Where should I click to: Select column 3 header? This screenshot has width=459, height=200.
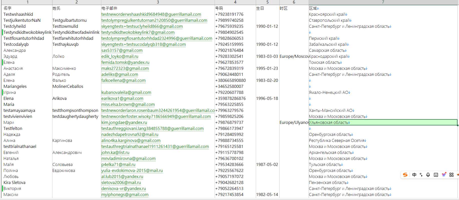[158, 2]
